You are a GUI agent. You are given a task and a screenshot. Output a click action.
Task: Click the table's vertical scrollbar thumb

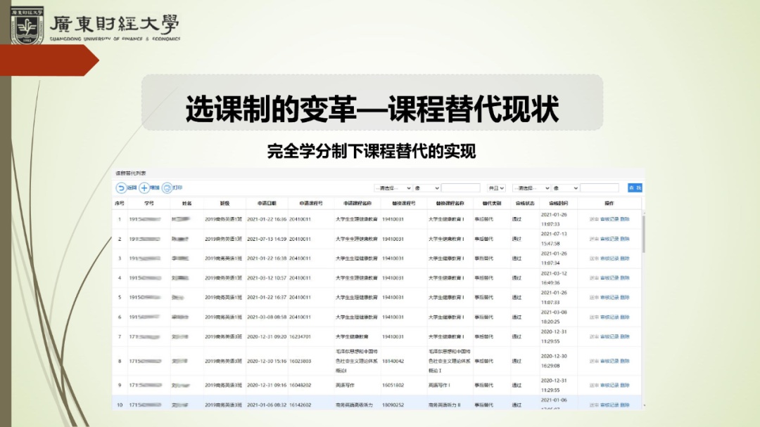pos(643,232)
